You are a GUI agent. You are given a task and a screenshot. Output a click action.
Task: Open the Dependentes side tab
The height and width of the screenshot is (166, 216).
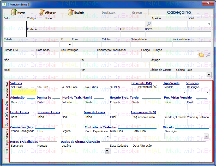[x=7, y=137]
